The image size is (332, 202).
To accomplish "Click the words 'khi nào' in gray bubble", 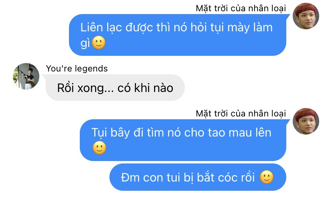I will pyautogui.click(x=154, y=88).
